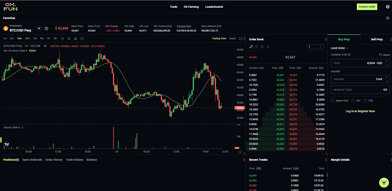
Task: Open Trade menu
Action: (173, 7)
